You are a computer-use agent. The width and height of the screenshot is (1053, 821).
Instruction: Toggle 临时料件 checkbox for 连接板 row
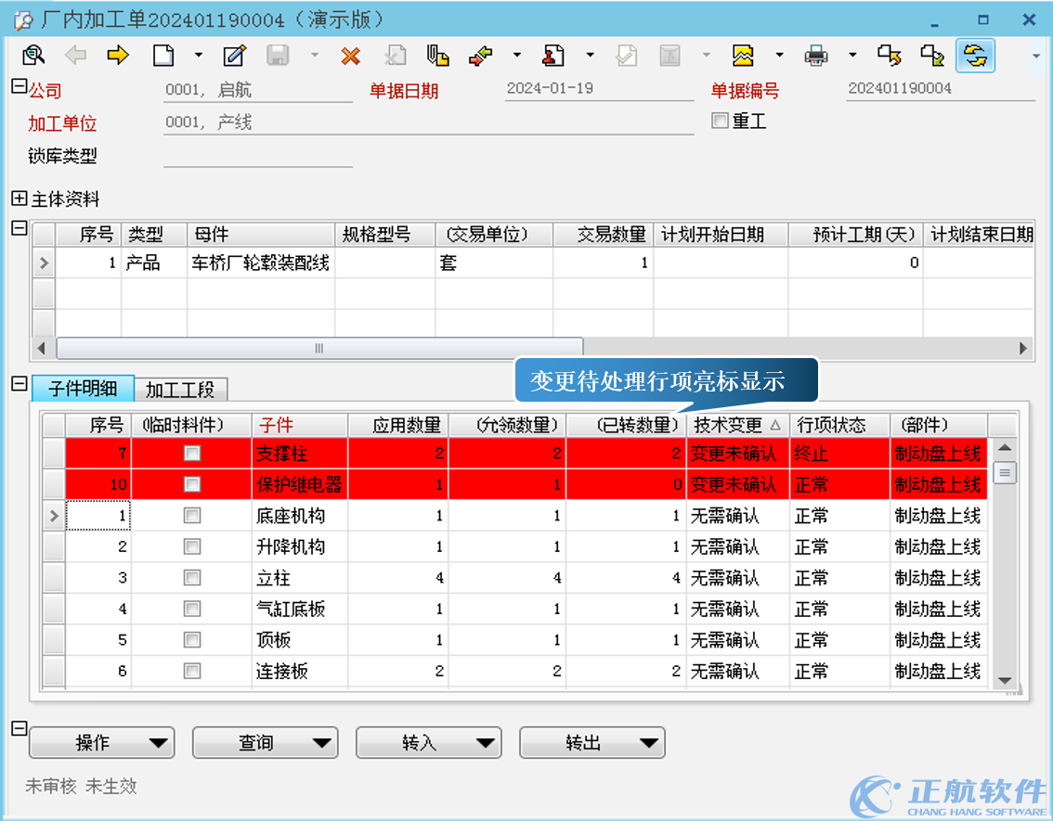tap(192, 671)
